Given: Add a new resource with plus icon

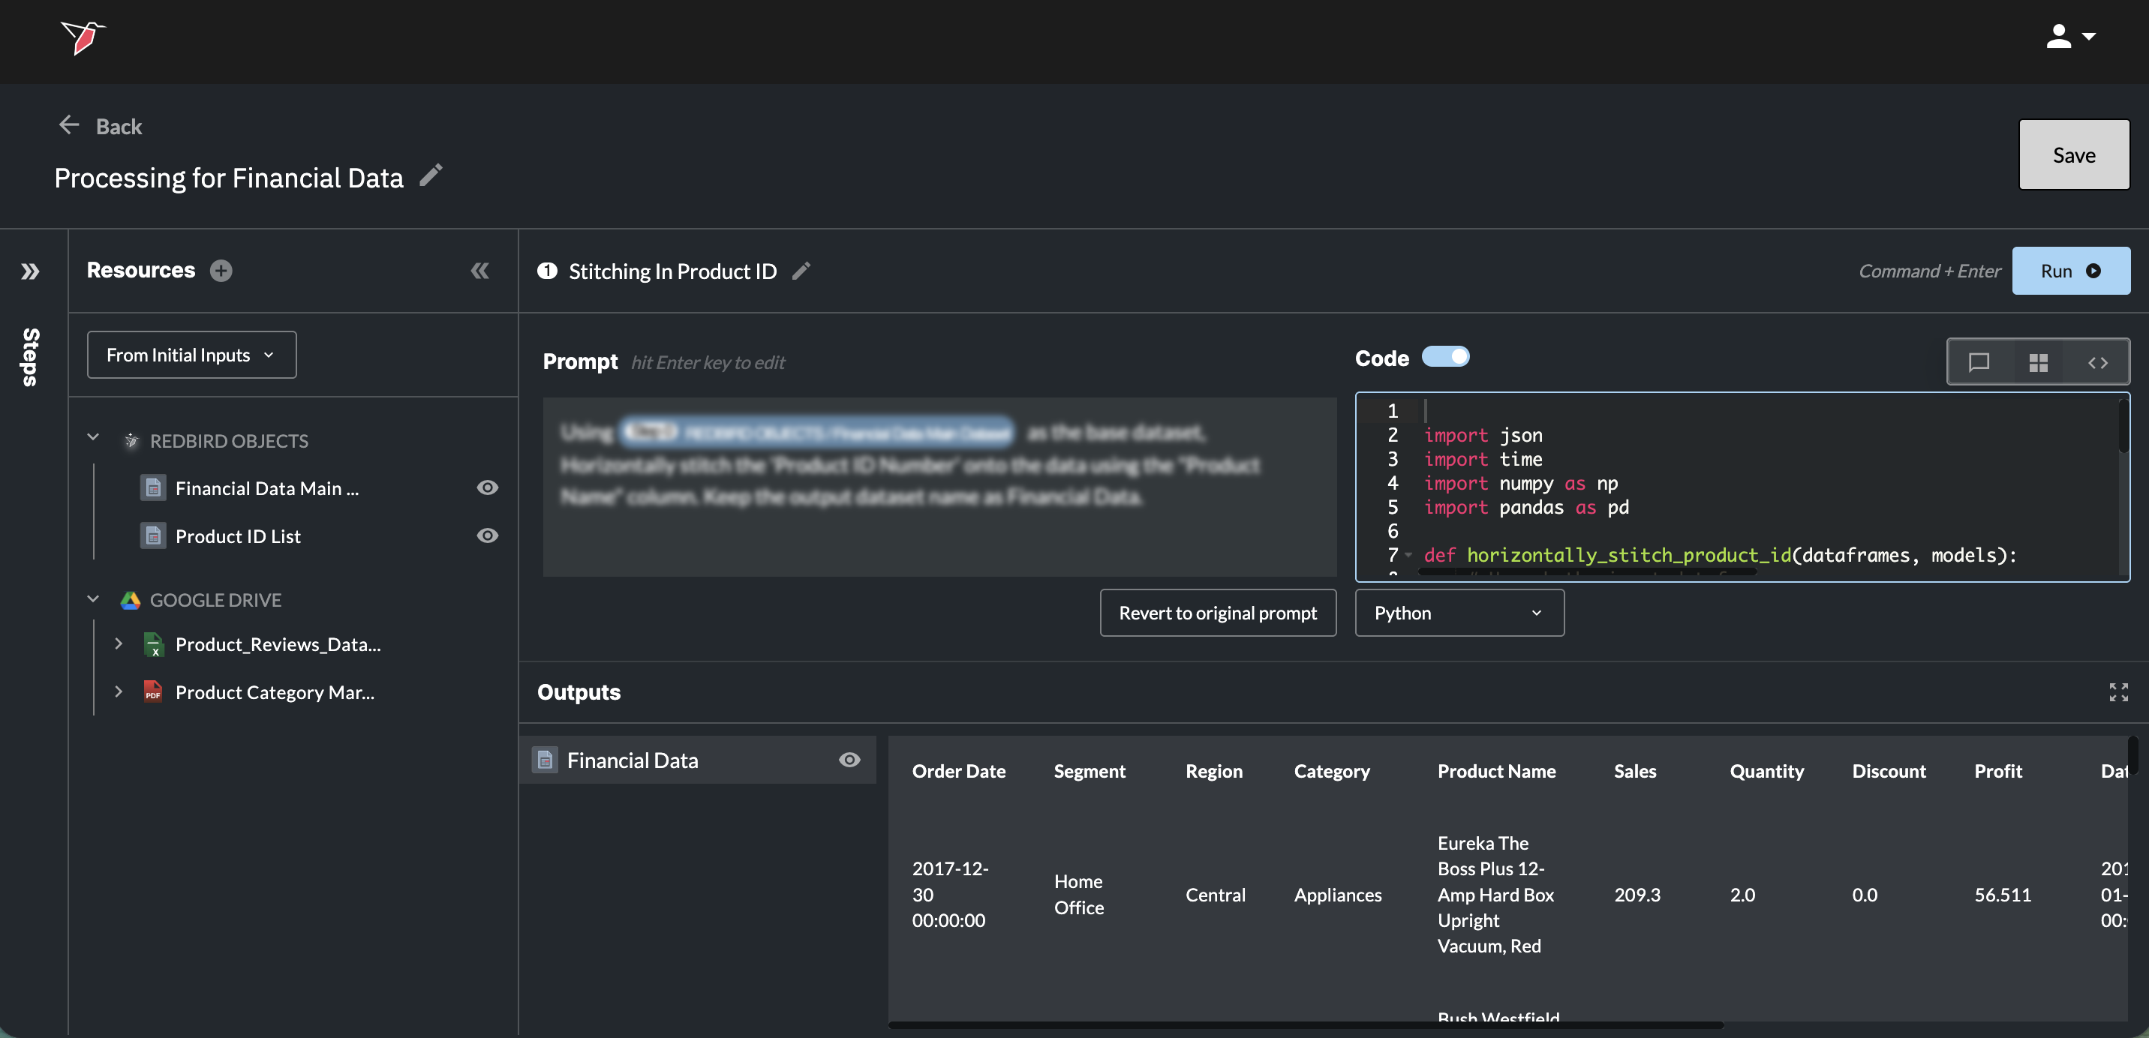Looking at the screenshot, I should (x=221, y=271).
